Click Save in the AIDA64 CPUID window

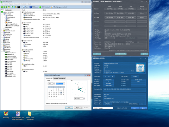135,108
